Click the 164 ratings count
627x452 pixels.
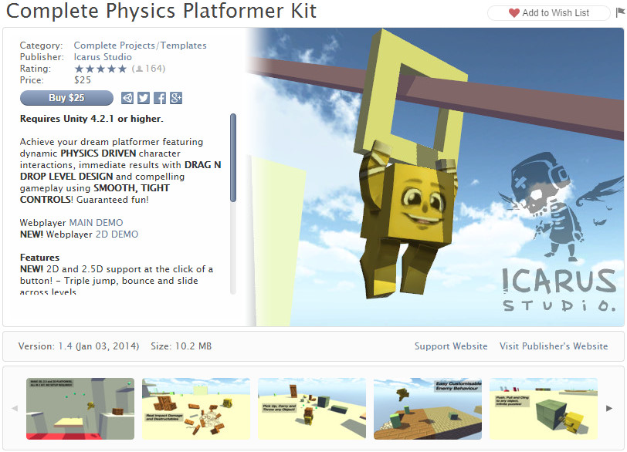[149, 69]
